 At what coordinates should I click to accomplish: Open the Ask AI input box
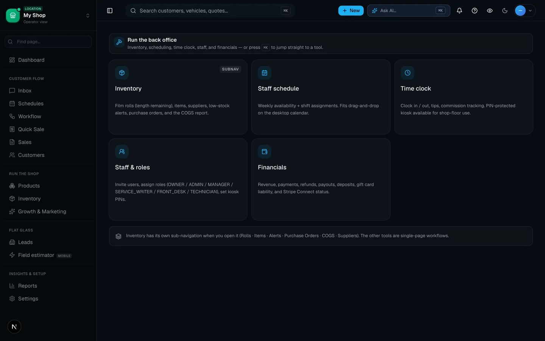tap(408, 11)
